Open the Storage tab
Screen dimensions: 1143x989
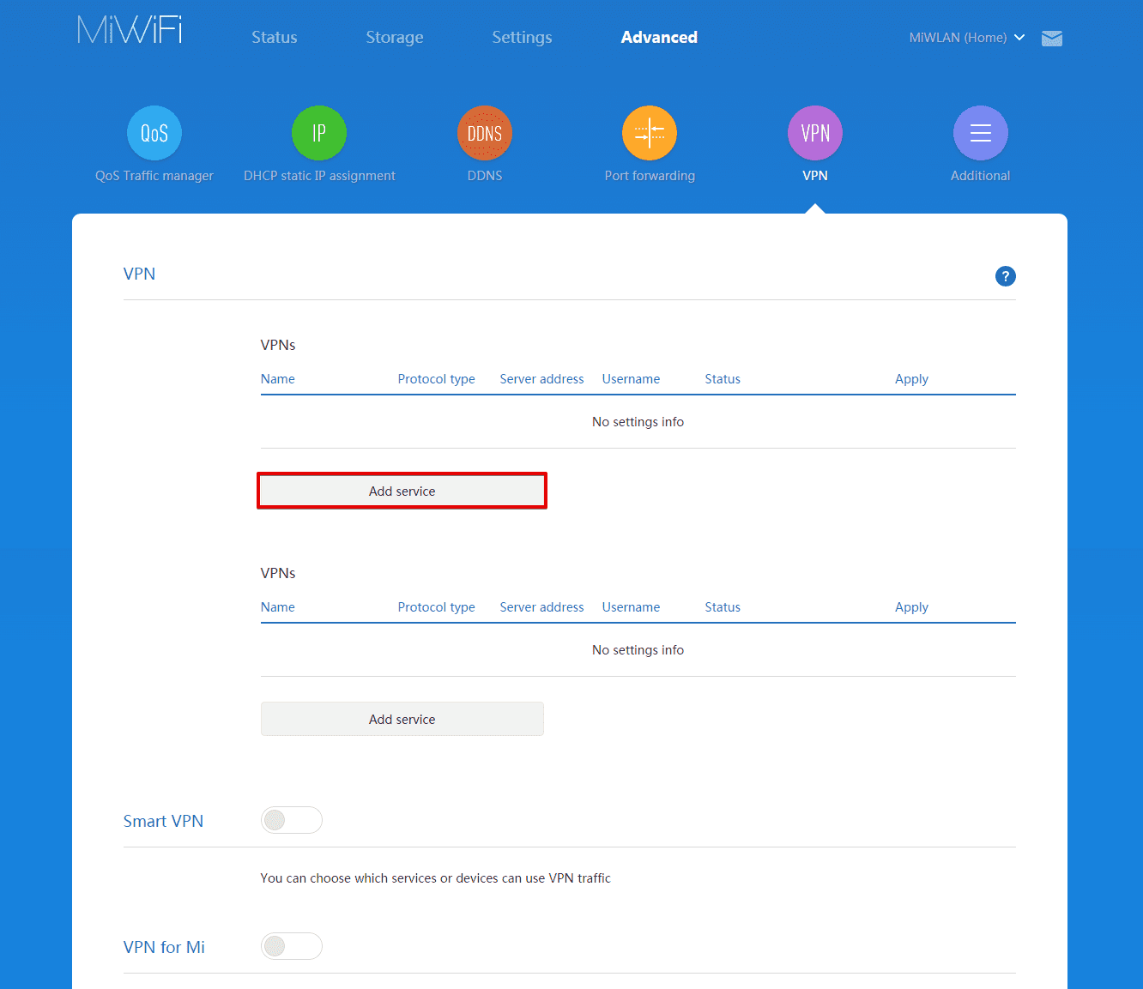(394, 38)
